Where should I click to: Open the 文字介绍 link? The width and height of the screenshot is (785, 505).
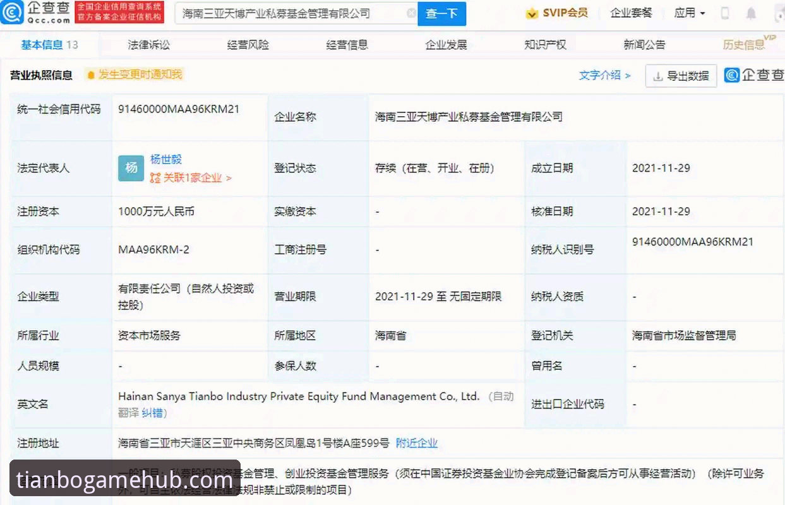[x=605, y=75]
